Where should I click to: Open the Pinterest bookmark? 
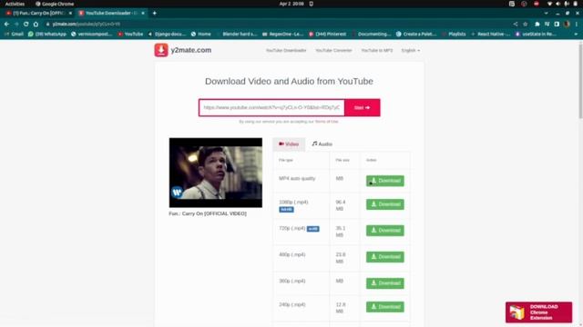pos(328,35)
